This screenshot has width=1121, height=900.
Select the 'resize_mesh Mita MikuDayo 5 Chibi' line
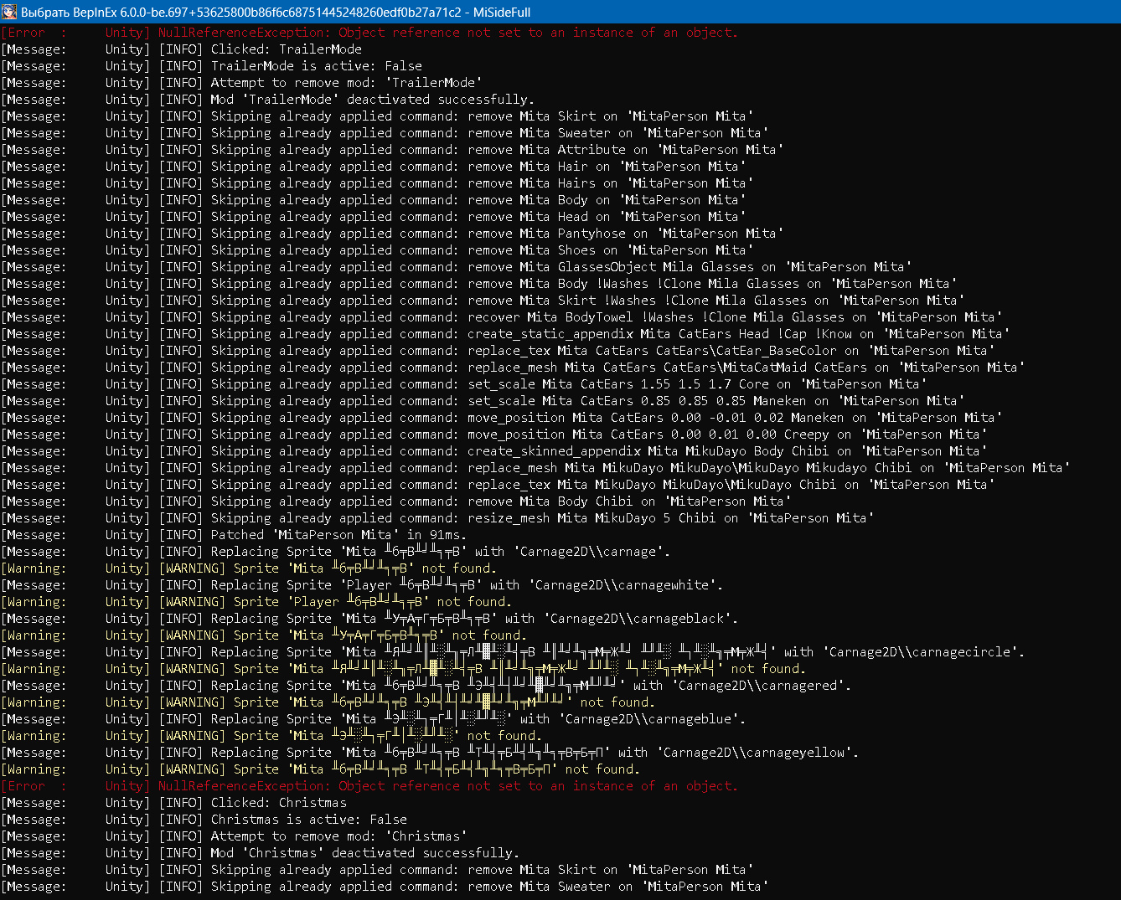[586, 518]
